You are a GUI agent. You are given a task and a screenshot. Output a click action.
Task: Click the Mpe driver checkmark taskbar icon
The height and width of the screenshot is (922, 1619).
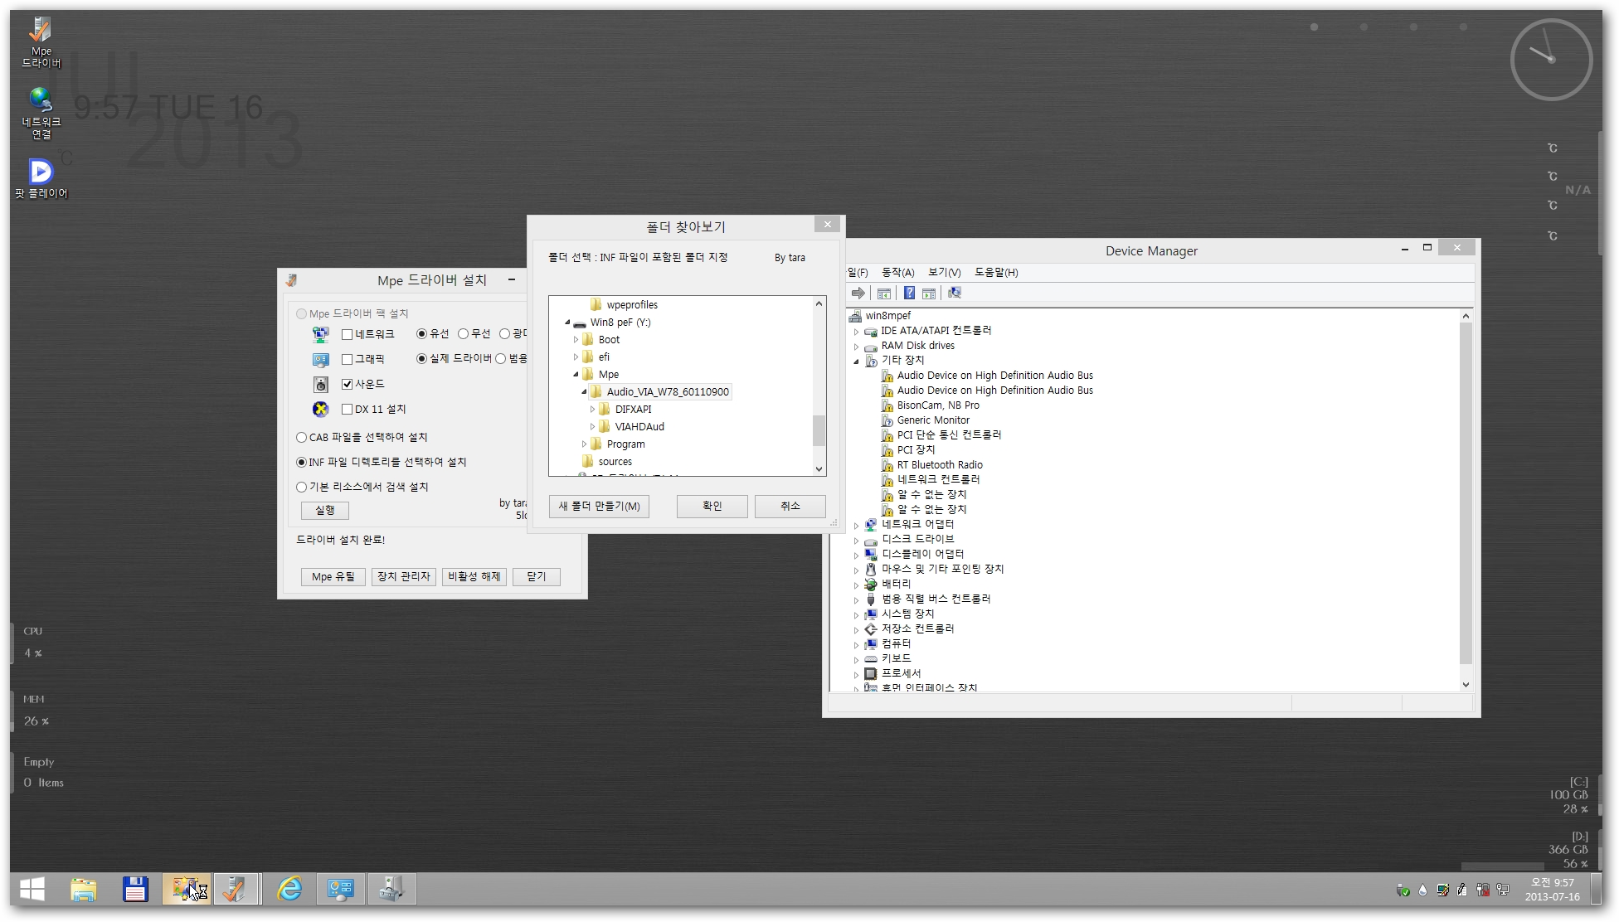pos(236,889)
